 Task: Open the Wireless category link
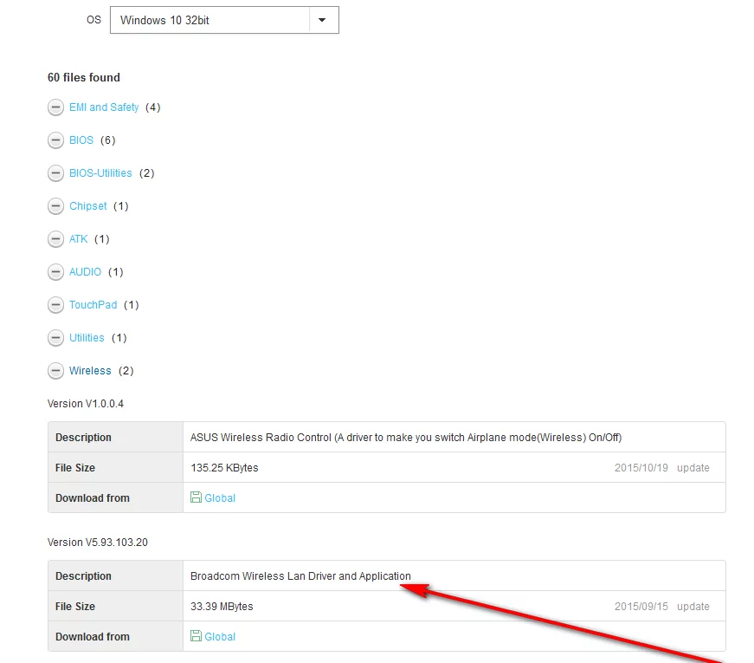[90, 371]
